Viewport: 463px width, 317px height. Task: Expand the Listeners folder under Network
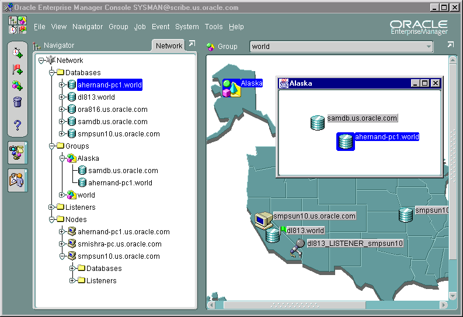(x=51, y=207)
